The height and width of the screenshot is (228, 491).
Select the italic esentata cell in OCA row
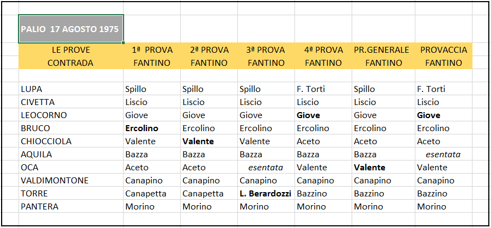266,168
